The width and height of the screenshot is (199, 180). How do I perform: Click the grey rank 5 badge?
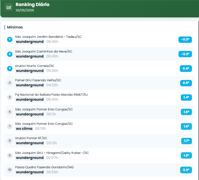(10, 97)
